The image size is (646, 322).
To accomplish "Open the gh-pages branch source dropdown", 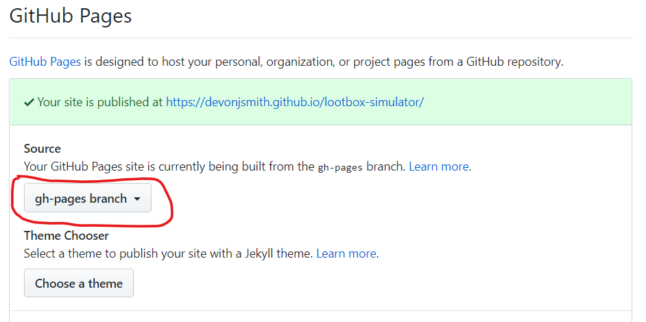I will tap(88, 198).
